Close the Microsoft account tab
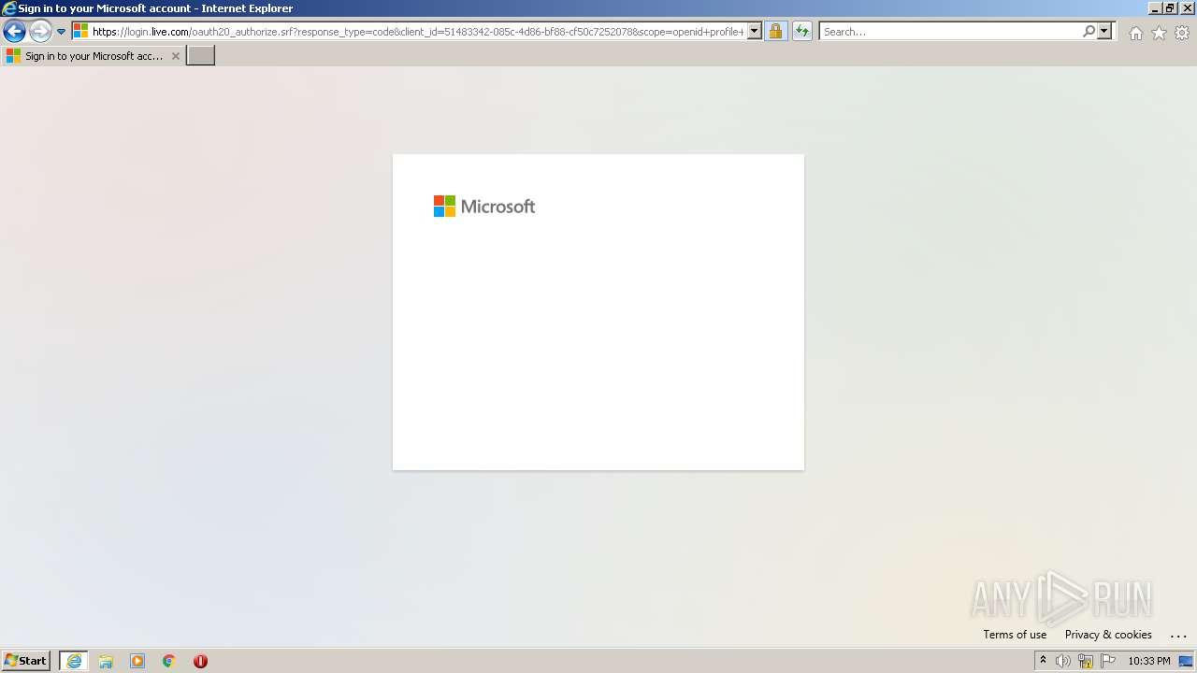This screenshot has width=1197, height=673. coord(175,56)
